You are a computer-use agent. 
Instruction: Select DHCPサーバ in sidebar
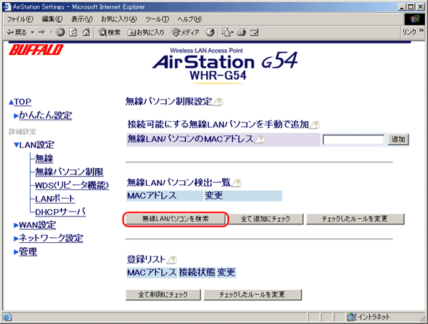pyautogui.click(x=61, y=212)
